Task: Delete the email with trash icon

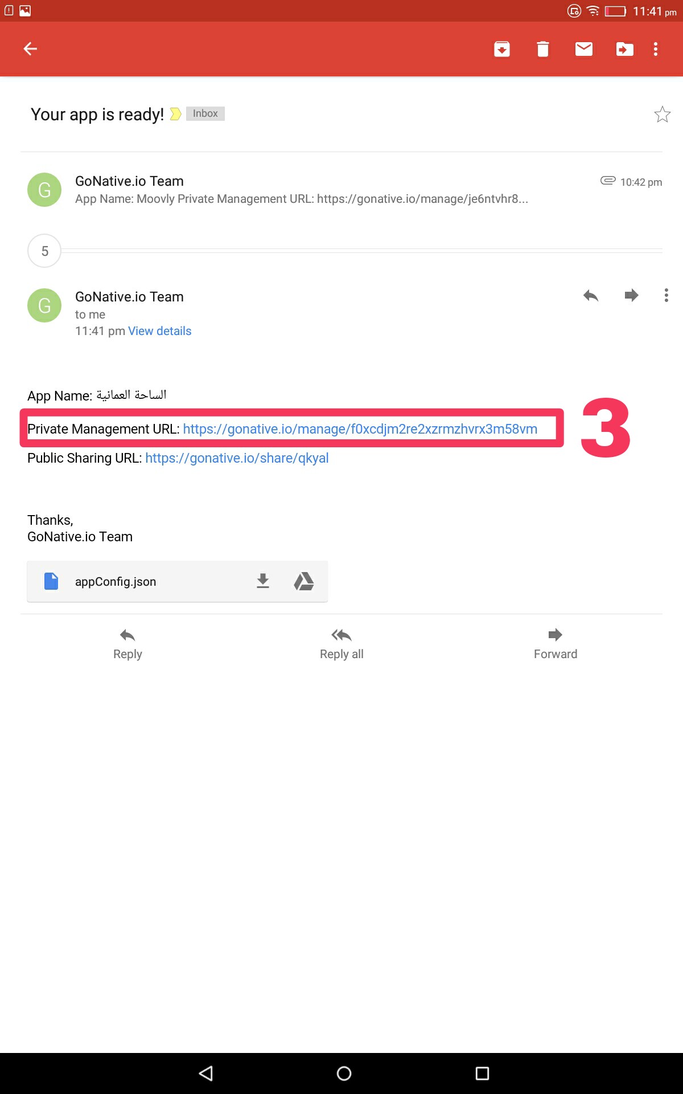Action: [x=543, y=50]
